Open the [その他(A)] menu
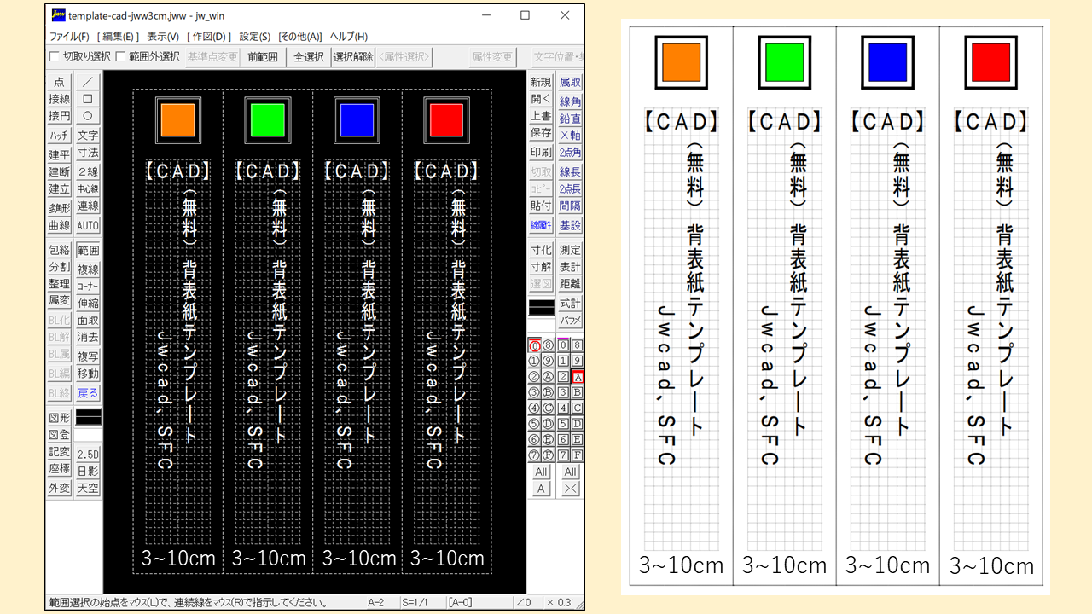The height and width of the screenshot is (614, 1092). pyautogui.click(x=300, y=37)
